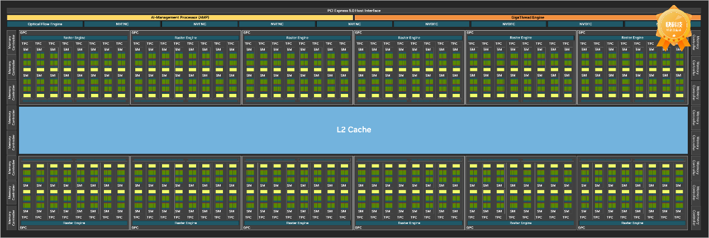Screen dimensions: 709x238
Task: Click the Optical Flow Engine block
Action: click(45, 24)
